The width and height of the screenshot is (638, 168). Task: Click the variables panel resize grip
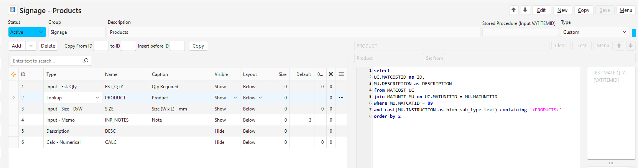611,163
